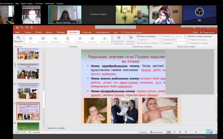Click the Save icon in quick access toolbar
Image resolution: width=223 pixels, height=139 pixels.
(x=17, y=28)
